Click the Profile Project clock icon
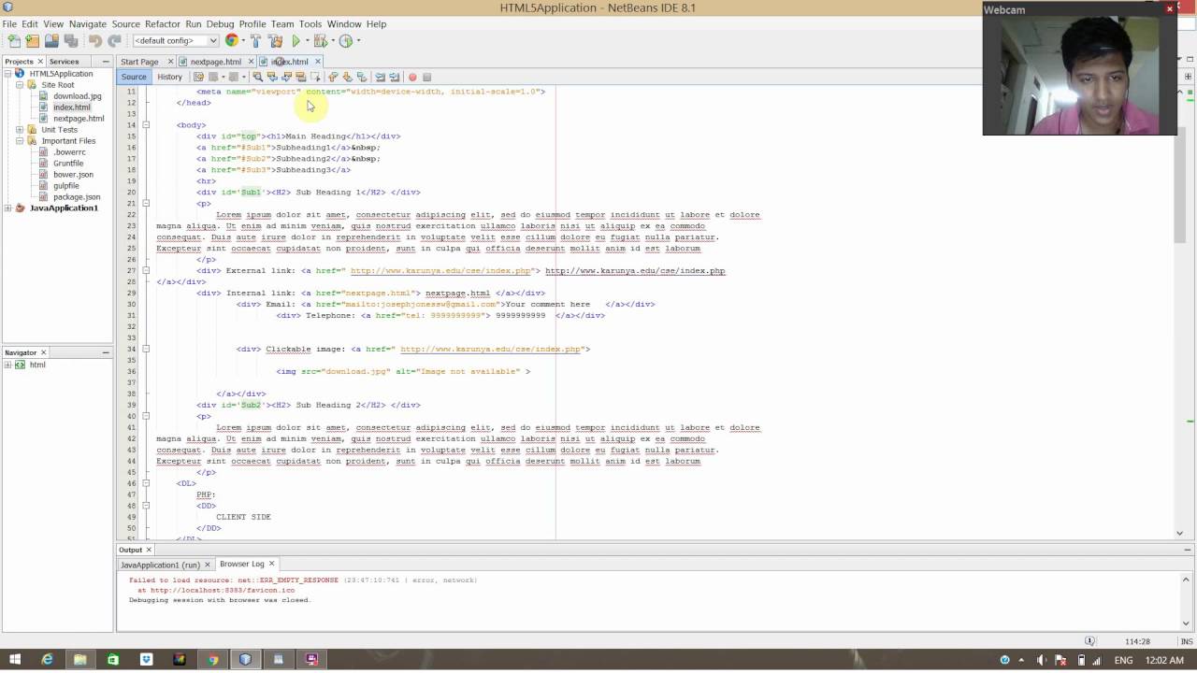1197x673 pixels. point(346,41)
